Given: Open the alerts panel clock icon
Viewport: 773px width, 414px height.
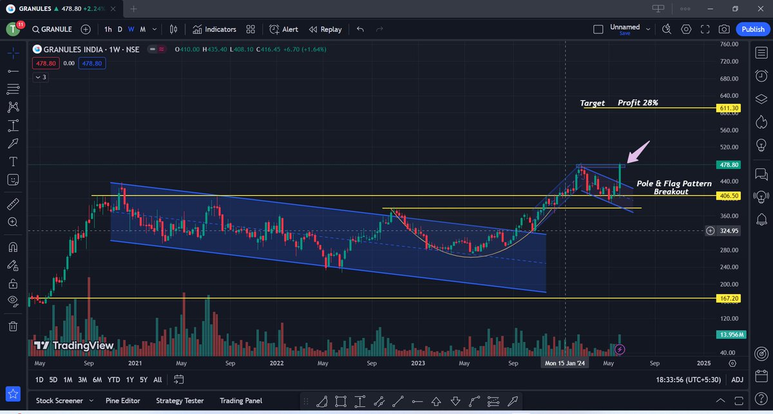Looking at the screenshot, I should (x=761, y=76).
